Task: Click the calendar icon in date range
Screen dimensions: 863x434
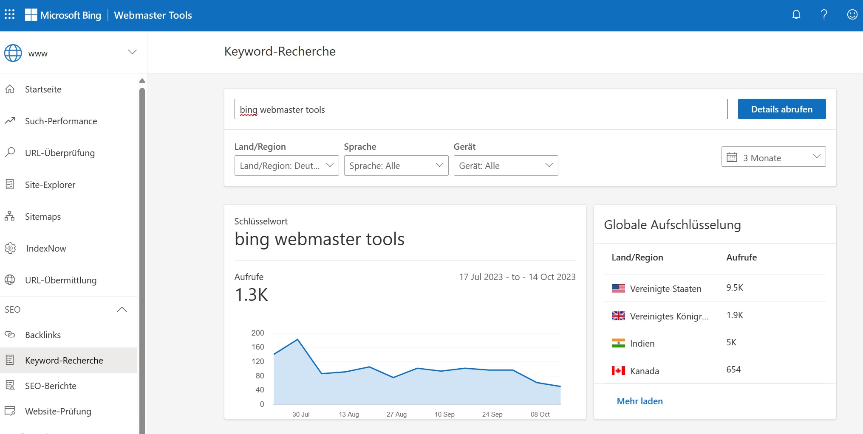Action: [732, 157]
